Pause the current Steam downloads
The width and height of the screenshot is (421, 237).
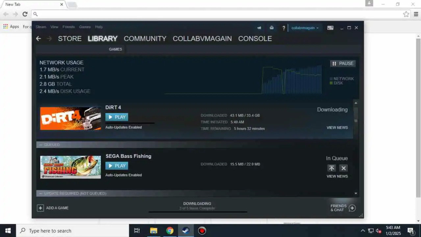[343, 64]
